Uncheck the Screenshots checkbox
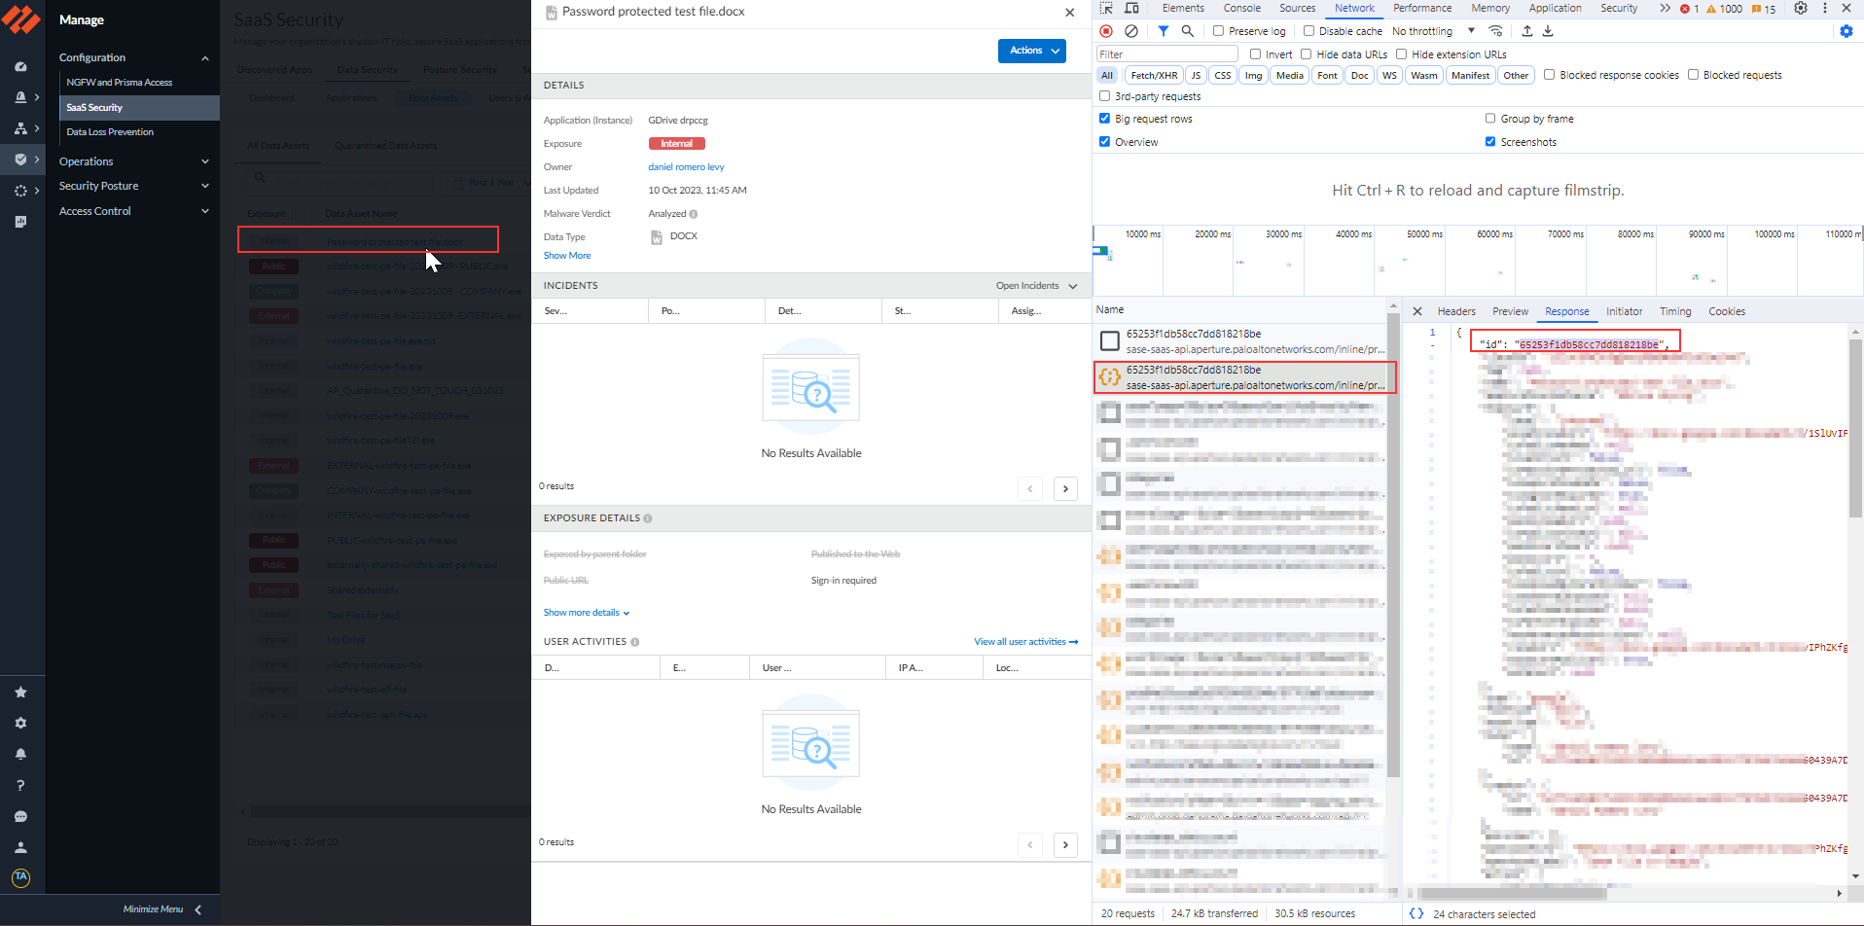 click(1489, 141)
